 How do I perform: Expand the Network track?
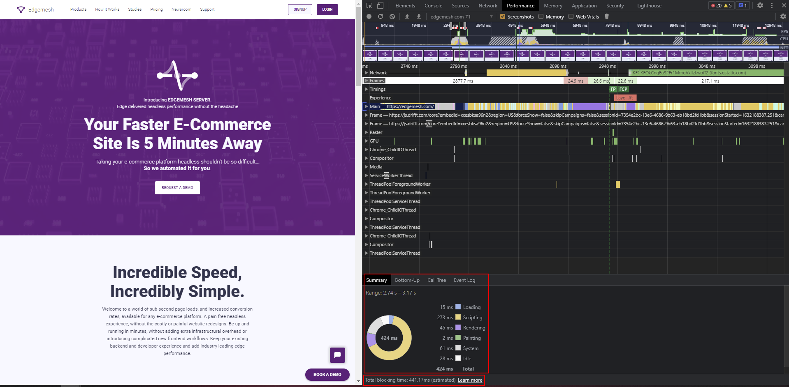click(367, 73)
